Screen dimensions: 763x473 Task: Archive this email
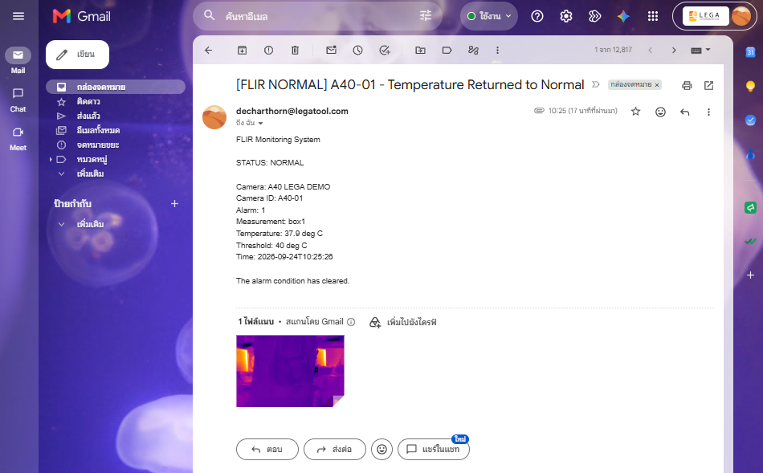[242, 50]
